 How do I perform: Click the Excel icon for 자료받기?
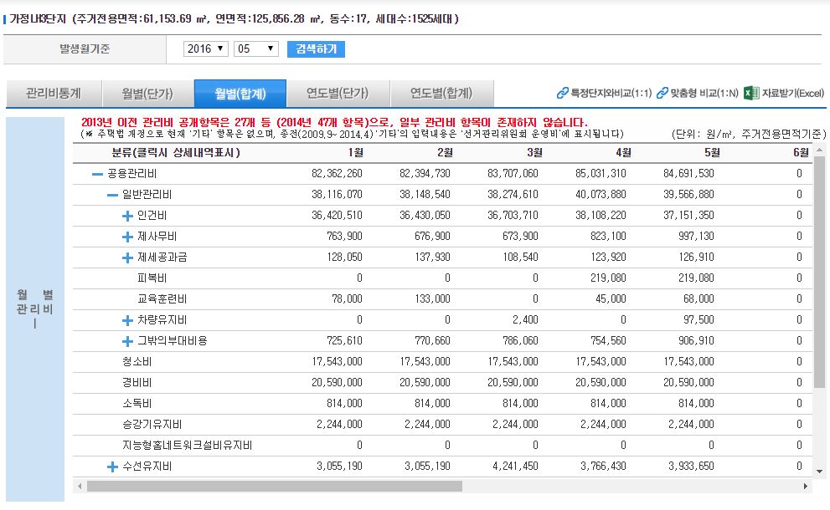coord(751,93)
